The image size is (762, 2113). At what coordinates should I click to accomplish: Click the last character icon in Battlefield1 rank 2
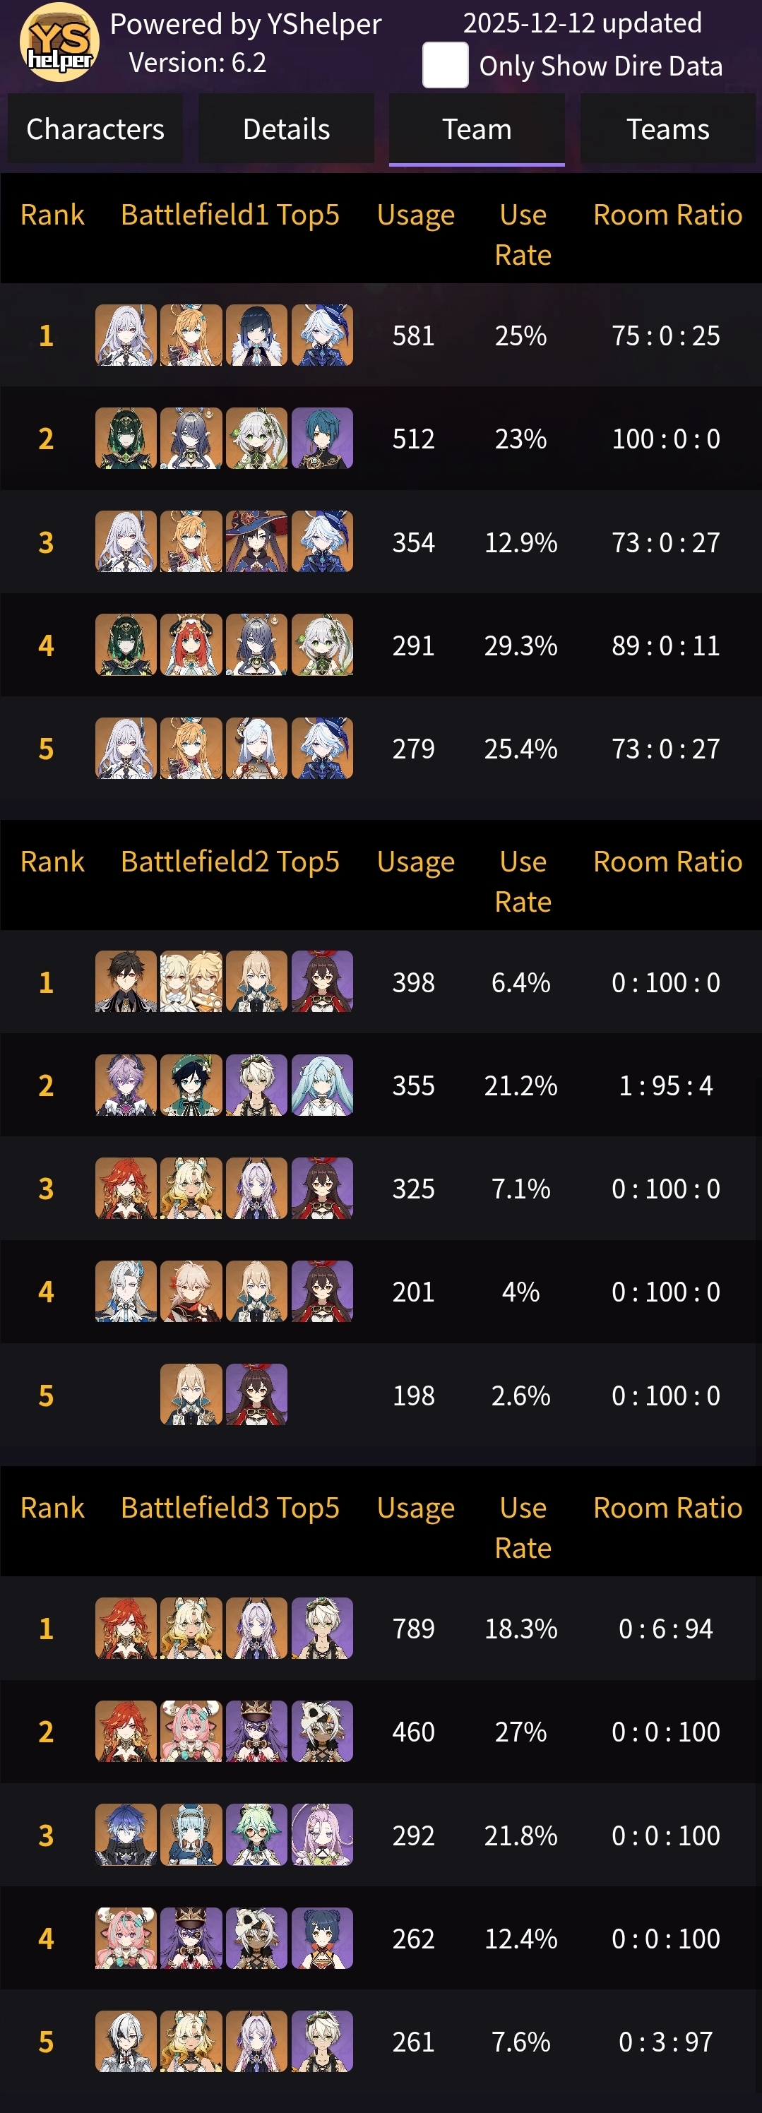(322, 439)
